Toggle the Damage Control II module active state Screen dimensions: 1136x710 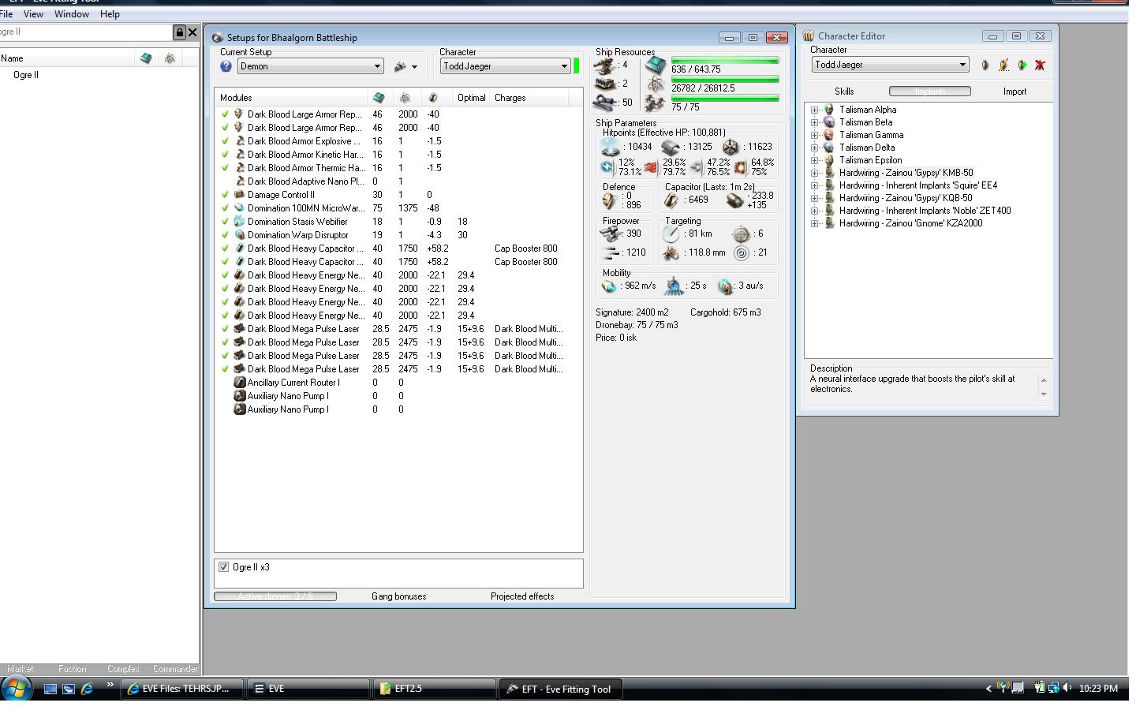coord(225,195)
